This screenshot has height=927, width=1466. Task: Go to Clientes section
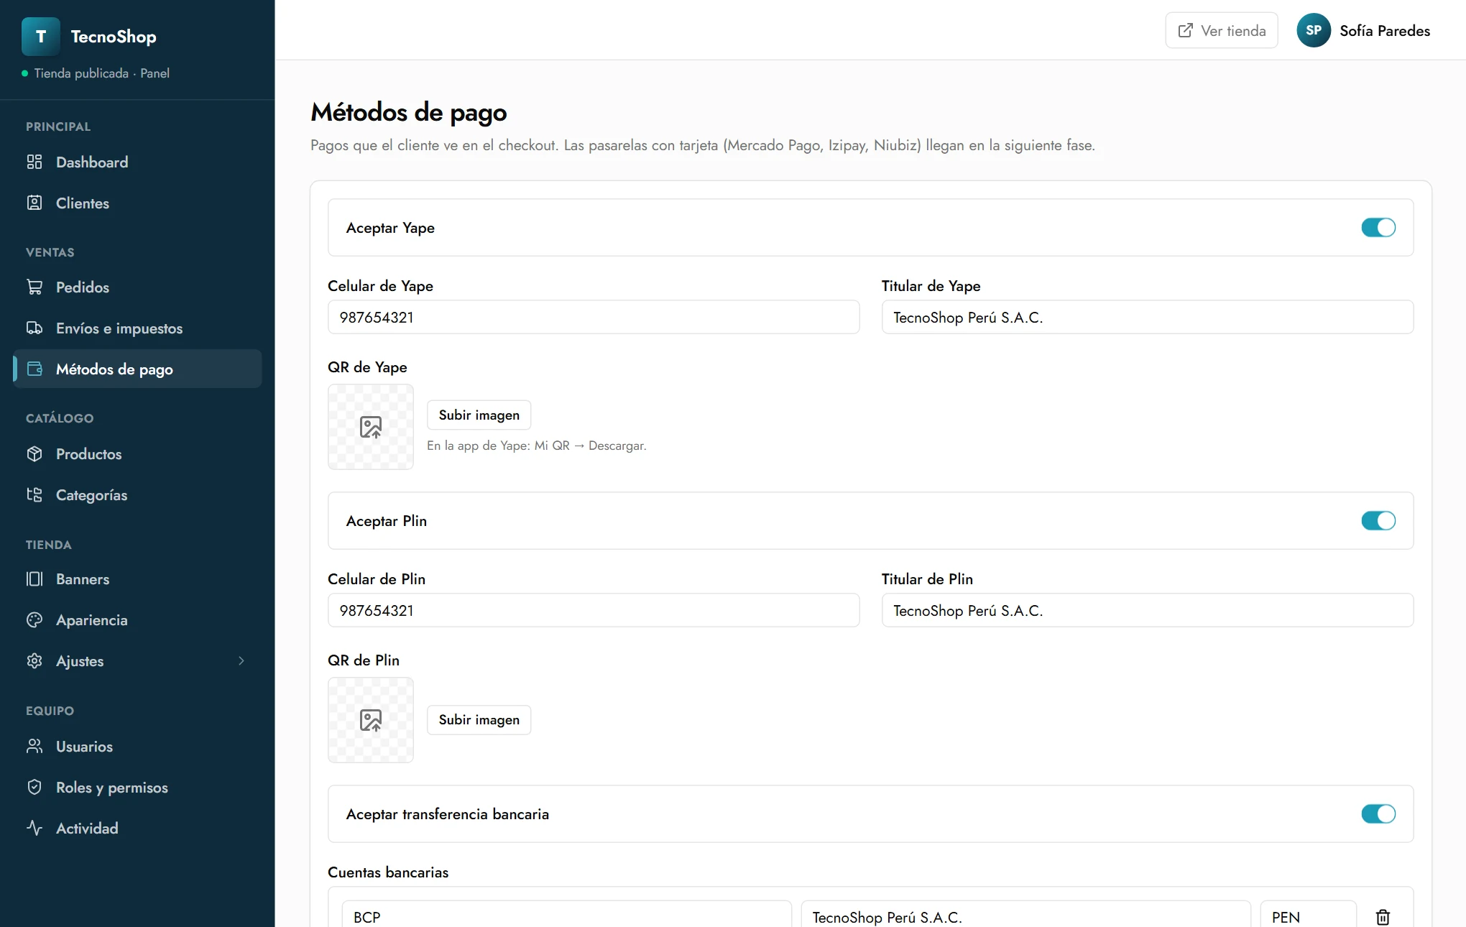point(137,203)
